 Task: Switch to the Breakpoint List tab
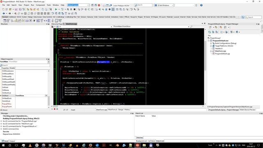[141, 141]
